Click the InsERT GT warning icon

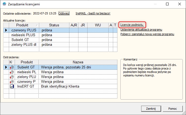(x=12, y=86)
